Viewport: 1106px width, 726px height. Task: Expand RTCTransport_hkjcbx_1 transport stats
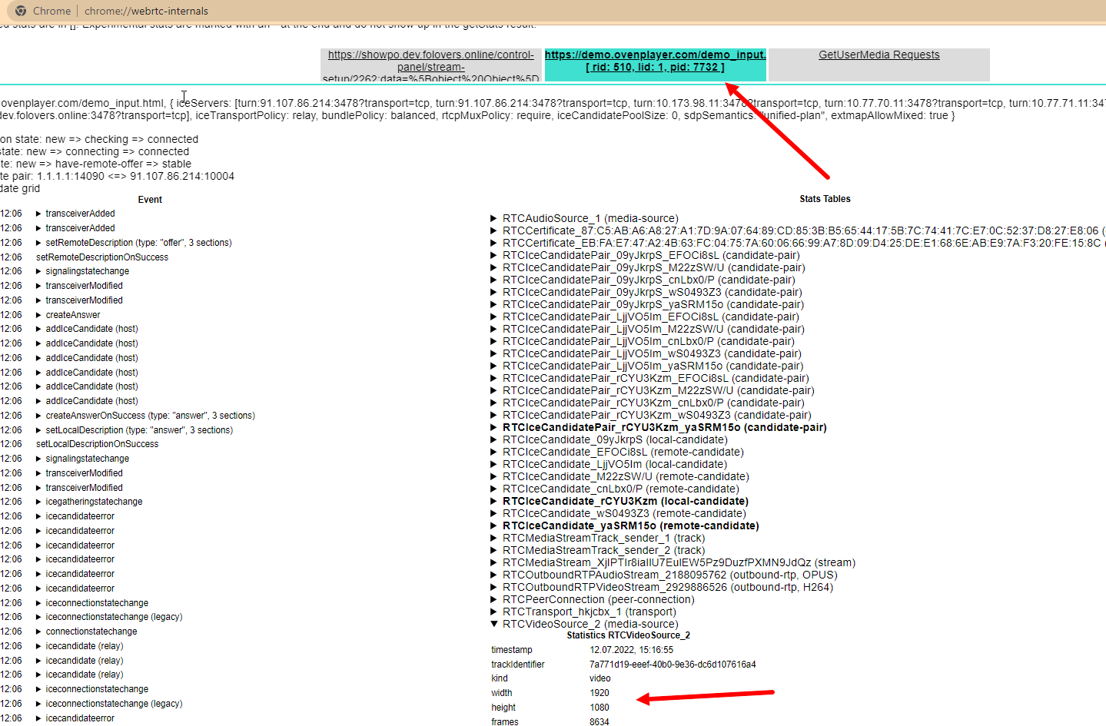click(x=495, y=611)
